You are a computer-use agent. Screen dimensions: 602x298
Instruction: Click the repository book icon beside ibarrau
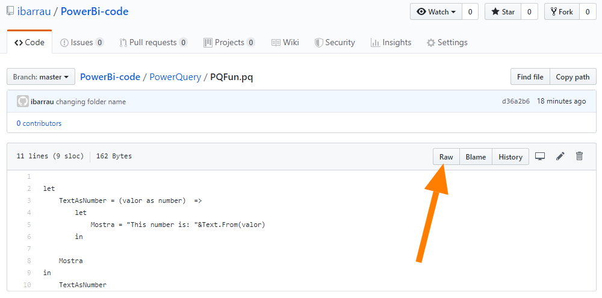click(10, 11)
